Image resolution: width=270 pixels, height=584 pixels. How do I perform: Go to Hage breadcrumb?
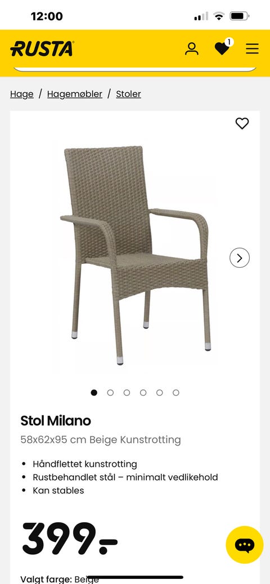(21, 94)
